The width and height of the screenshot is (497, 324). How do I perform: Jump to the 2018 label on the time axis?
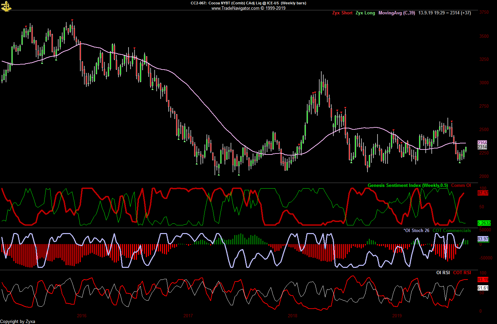coord(292,316)
